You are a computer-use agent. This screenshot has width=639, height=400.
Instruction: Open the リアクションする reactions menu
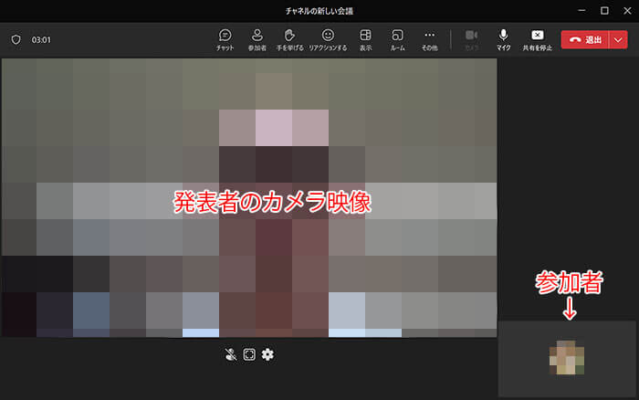(x=328, y=40)
